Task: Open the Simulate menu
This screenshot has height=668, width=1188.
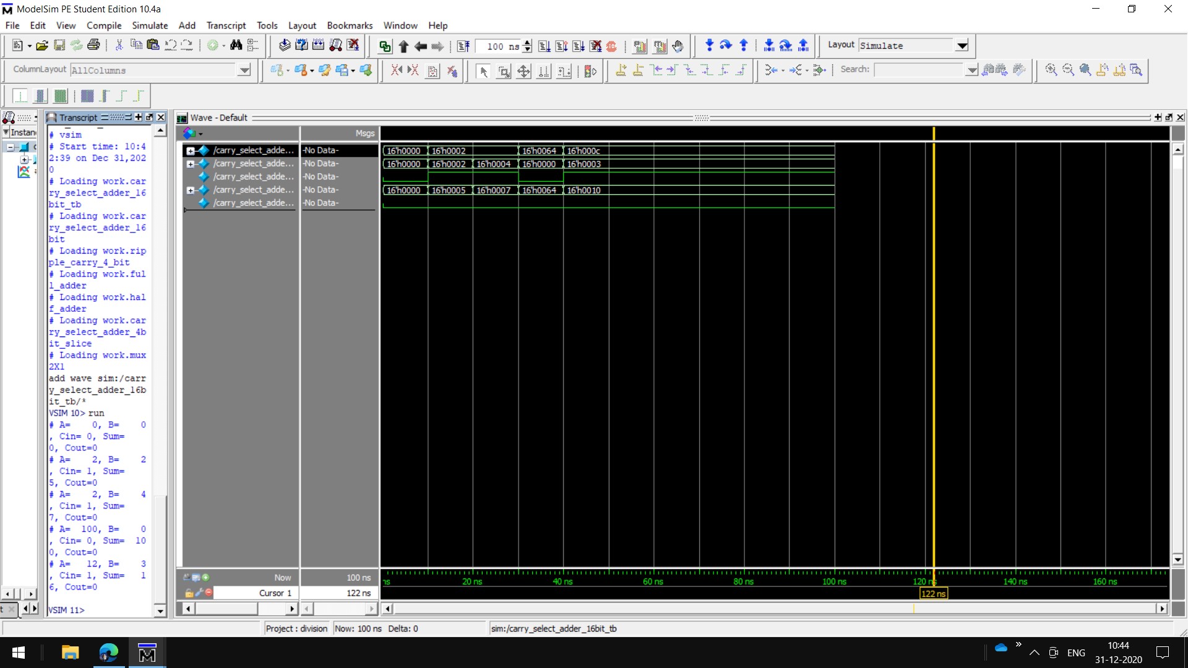Action: point(149,25)
